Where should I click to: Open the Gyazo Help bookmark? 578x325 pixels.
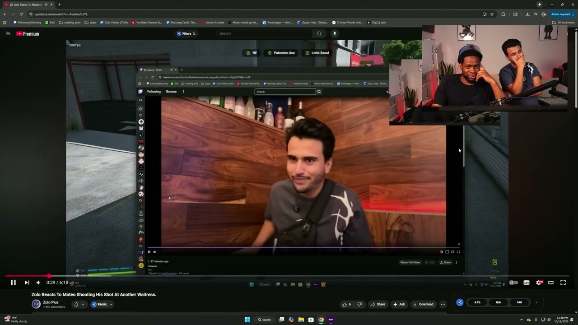[312, 22]
